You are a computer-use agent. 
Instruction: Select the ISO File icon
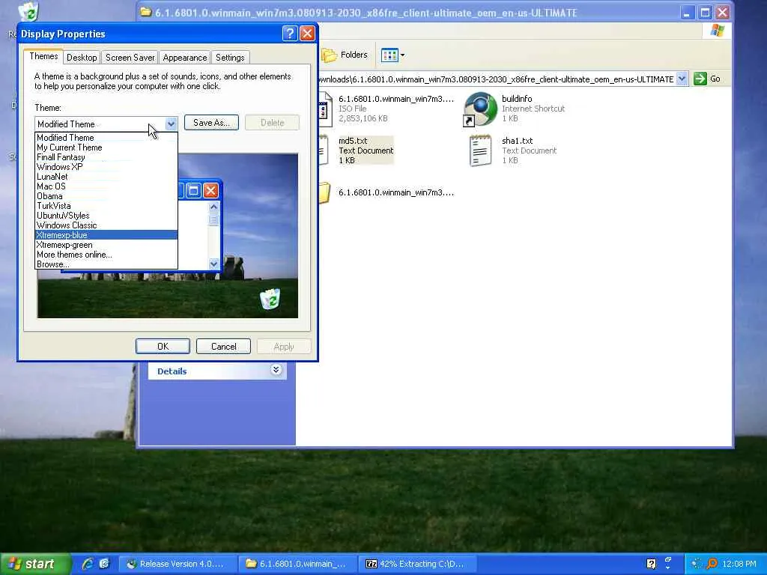coord(325,109)
